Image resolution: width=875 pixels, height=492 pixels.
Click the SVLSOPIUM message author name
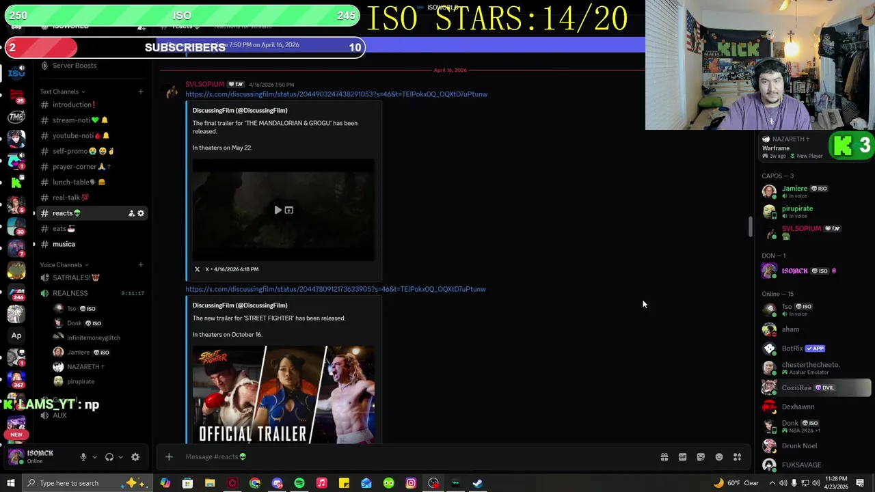[205, 84]
